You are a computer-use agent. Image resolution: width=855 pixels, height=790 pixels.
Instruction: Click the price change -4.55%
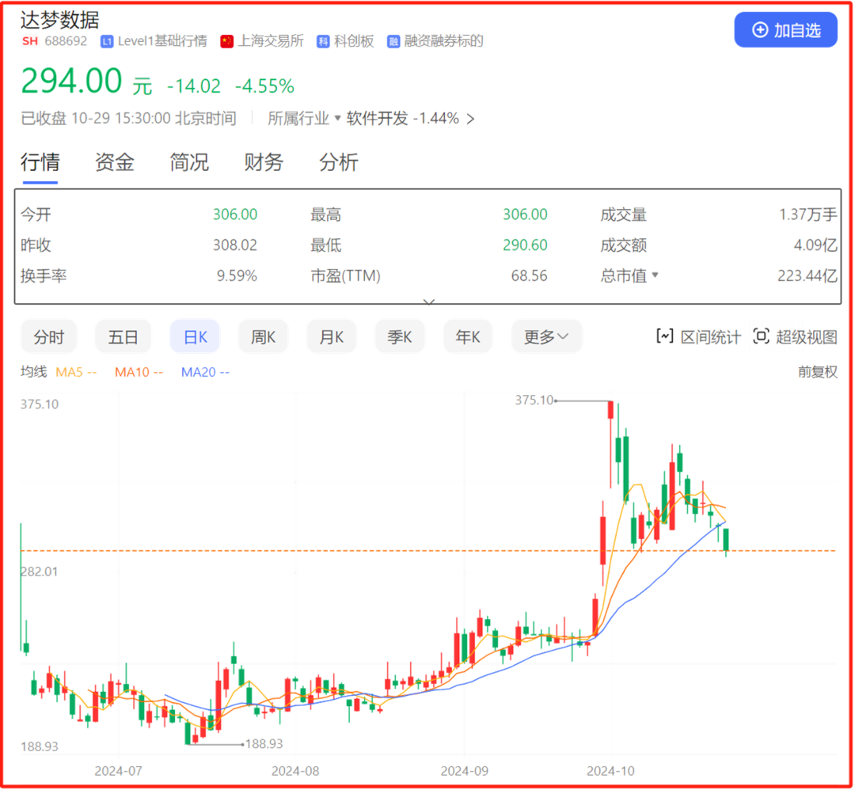[x=264, y=86]
